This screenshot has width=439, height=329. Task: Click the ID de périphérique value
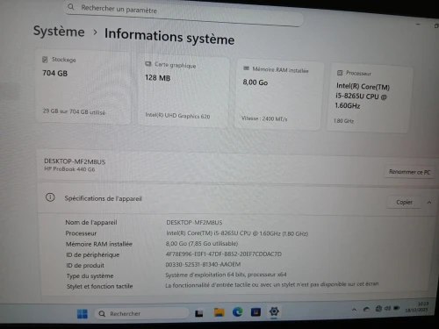[x=224, y=254]
